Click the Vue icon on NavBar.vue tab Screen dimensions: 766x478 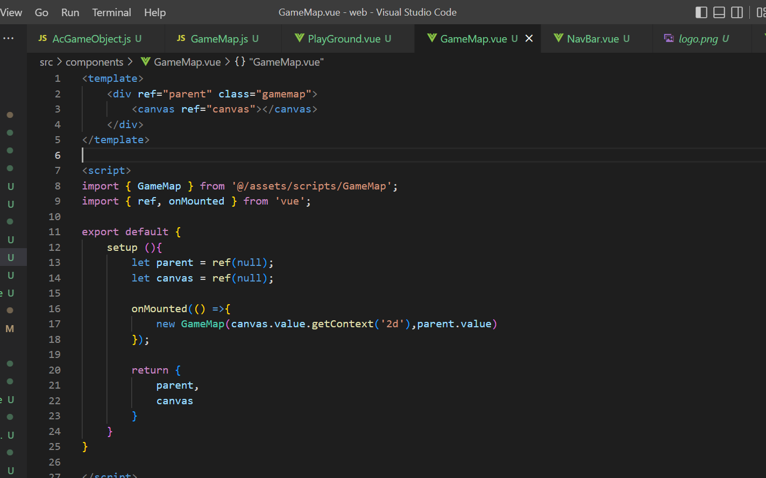point(559,38)
